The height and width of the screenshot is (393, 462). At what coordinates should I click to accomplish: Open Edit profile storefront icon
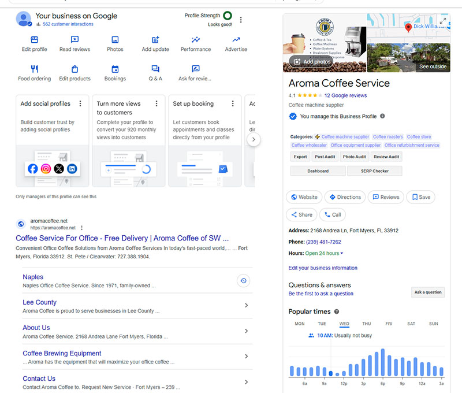(35, 39)
